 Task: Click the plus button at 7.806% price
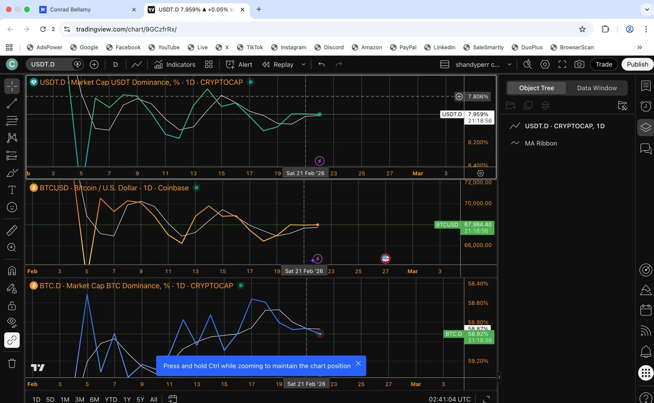[x=459, y=97]
